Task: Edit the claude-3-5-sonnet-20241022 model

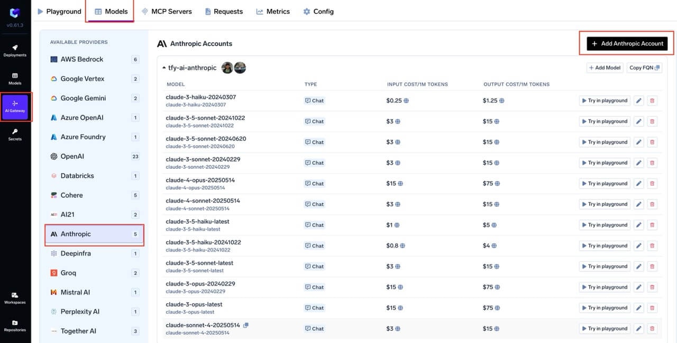Action: [638, 121]
